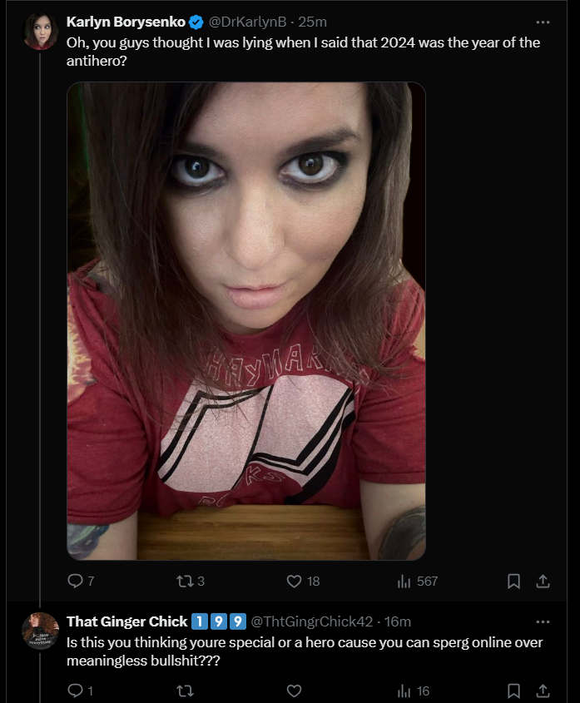The width and height of the screenshot is (580, 703).
Task: View analytics showing 16 views
Action: pos(413,691)
